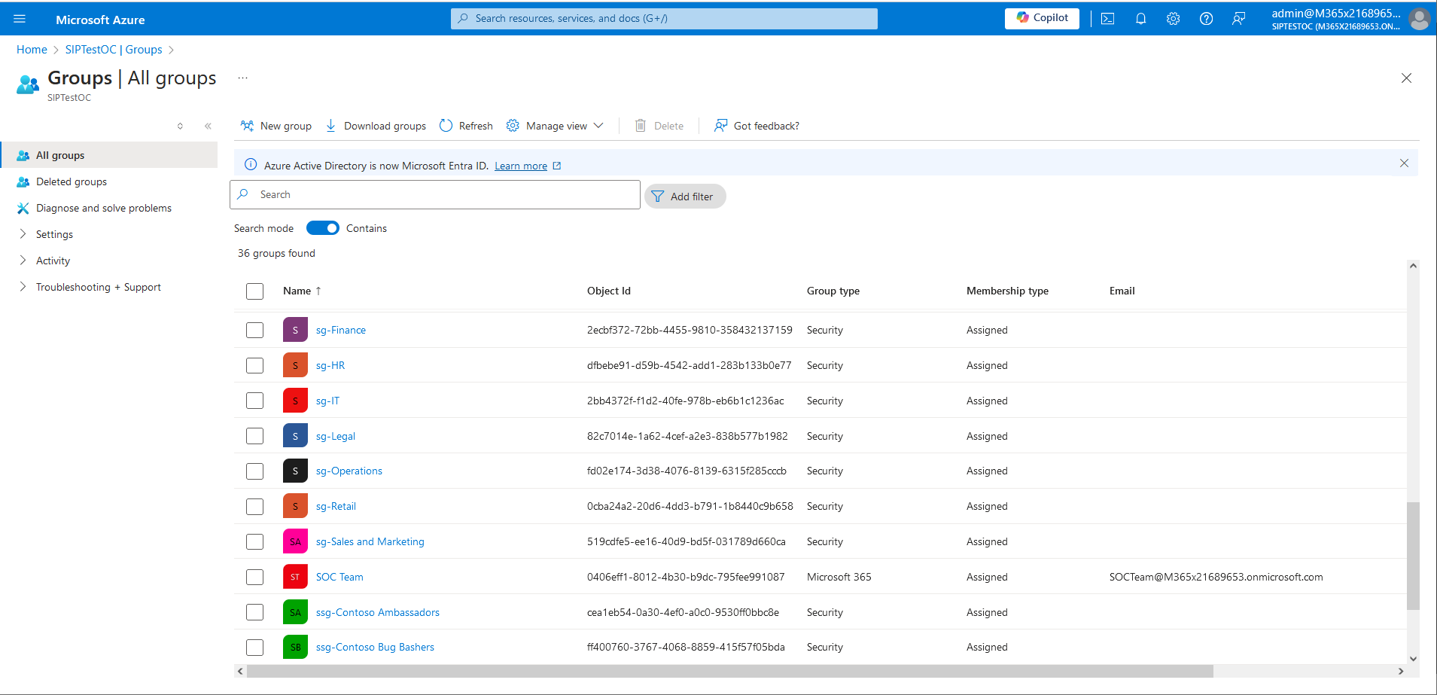Collapse the left navigation pane
The height and width of the screenshot is (695, 1437).
208,126
